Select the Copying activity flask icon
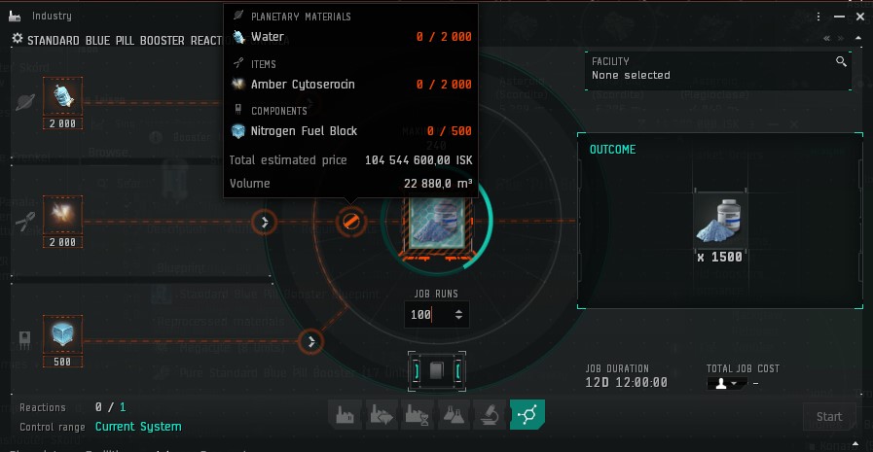This screenshot has width=873, height=452. pyautogui.click(x=454, y=415)
